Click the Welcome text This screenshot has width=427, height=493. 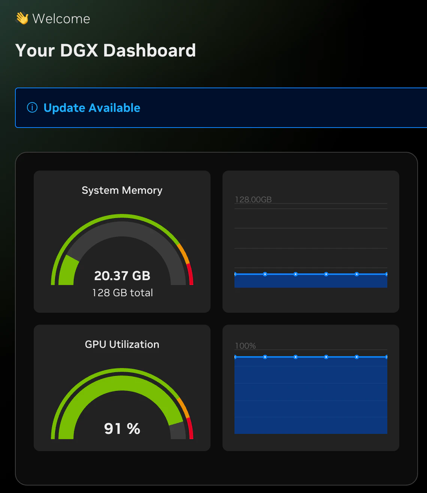(61, 19)
